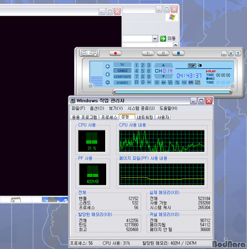Click the channel display CH 014
The height and width of the screenshot is (249, 247).
pyautogui.click(x=164, y=71)
